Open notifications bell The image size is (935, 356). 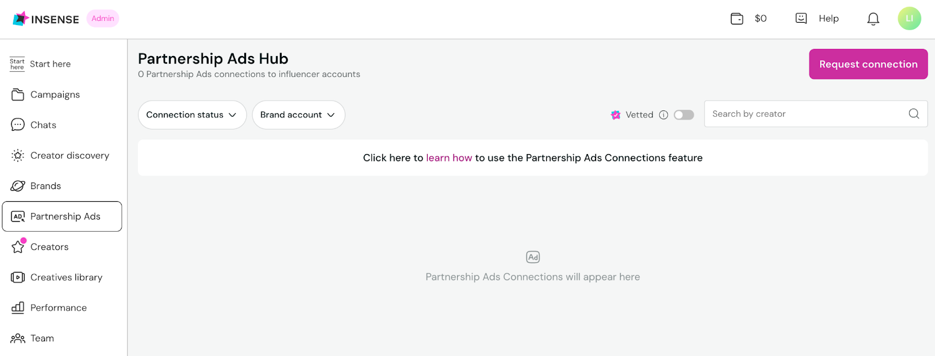pyautogui.click(x=873, y=19)
